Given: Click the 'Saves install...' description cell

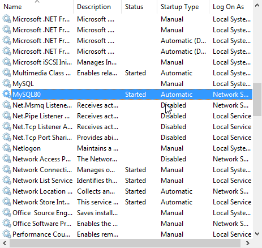Looking at the screenshot, I should coord(97,213).
